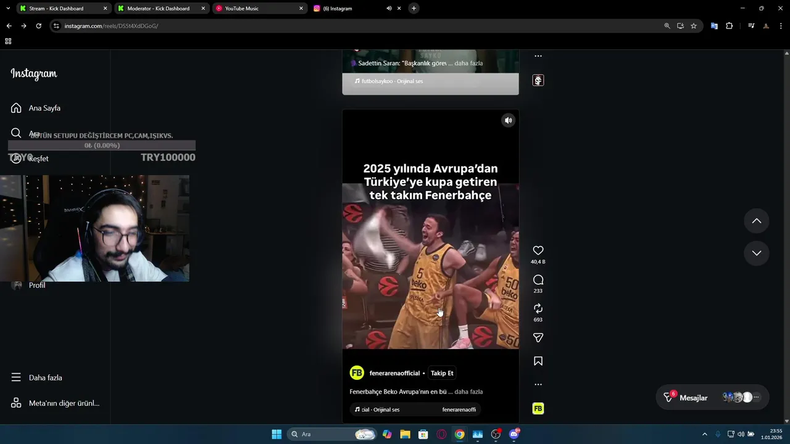Open Chrome three-dot menu
This screenshot has height=444, width=790.
click(x=781, y=26)
